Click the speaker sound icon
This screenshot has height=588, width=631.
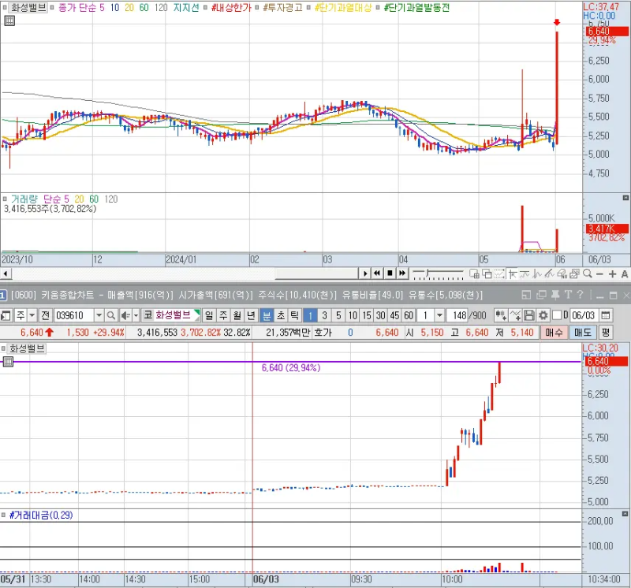coord(125,315)
